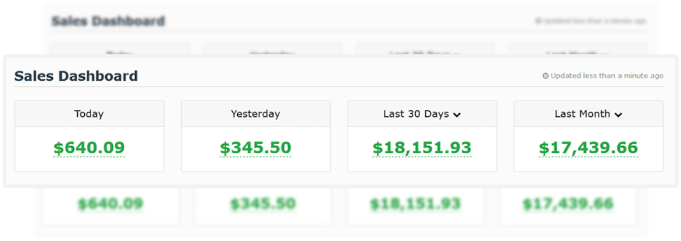
Task: Click the blurred $345.50 amount in background
Action: (263, 203)
